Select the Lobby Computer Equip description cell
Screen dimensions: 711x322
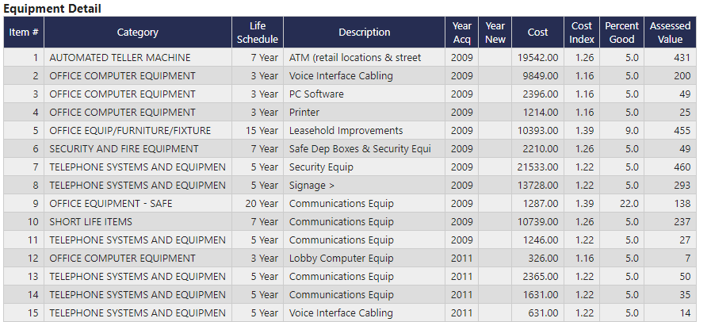tap(341, 259)
